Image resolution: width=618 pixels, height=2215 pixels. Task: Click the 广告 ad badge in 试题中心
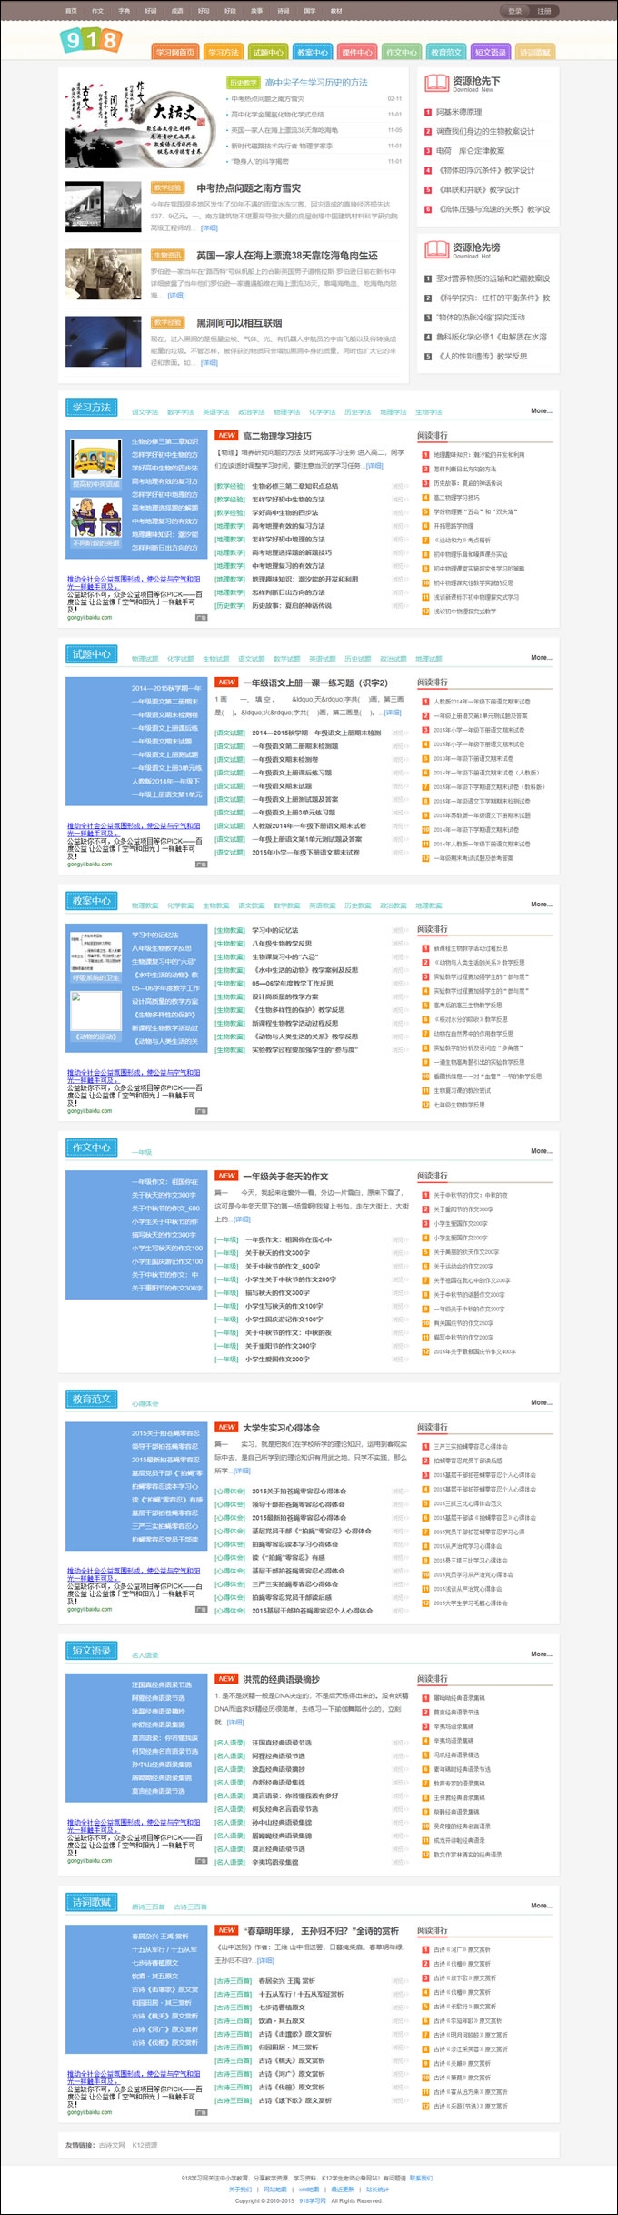pyautogui.click(x=201, y=865)
